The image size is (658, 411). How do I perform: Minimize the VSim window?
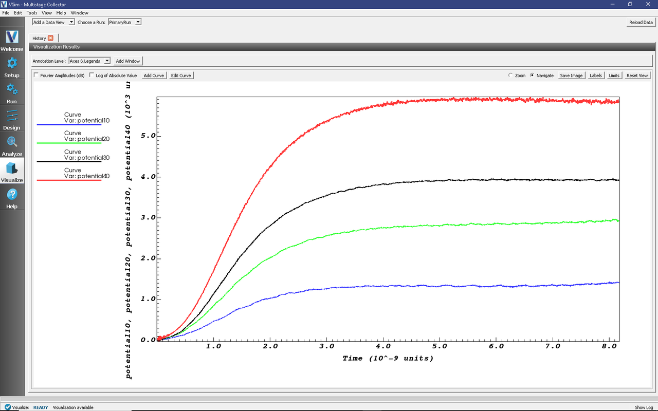[x=612, y=4]
